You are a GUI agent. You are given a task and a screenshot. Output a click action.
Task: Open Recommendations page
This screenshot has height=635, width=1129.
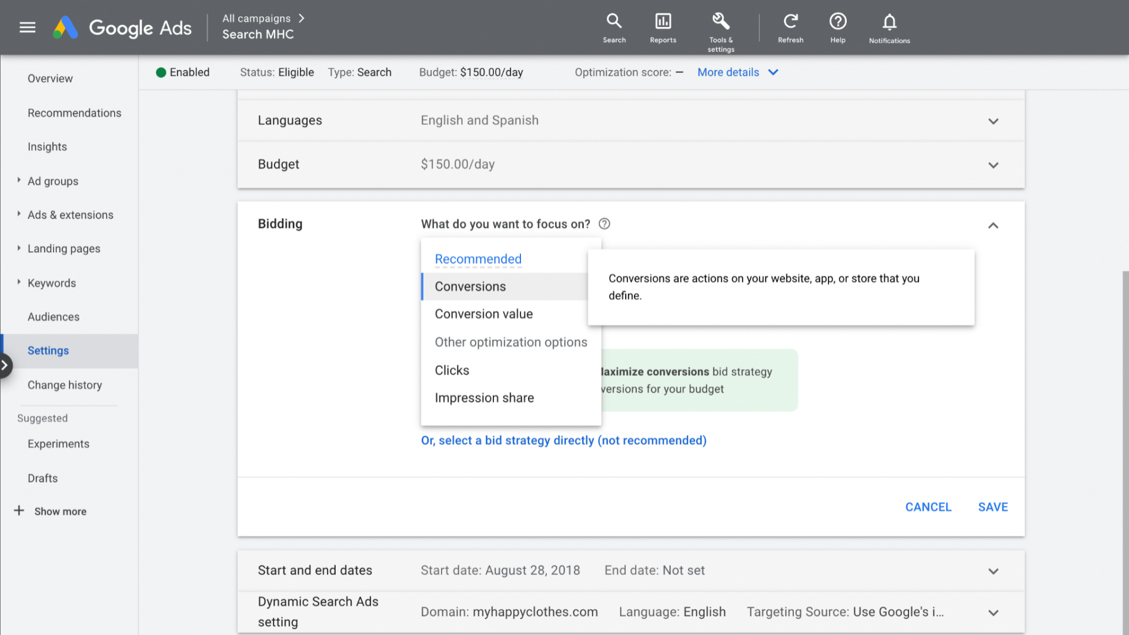point(74,112)
